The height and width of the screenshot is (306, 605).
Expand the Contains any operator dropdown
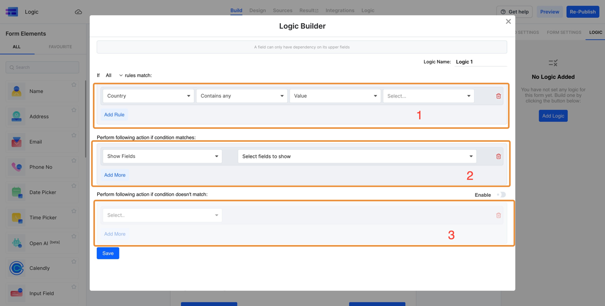point(241,96)
